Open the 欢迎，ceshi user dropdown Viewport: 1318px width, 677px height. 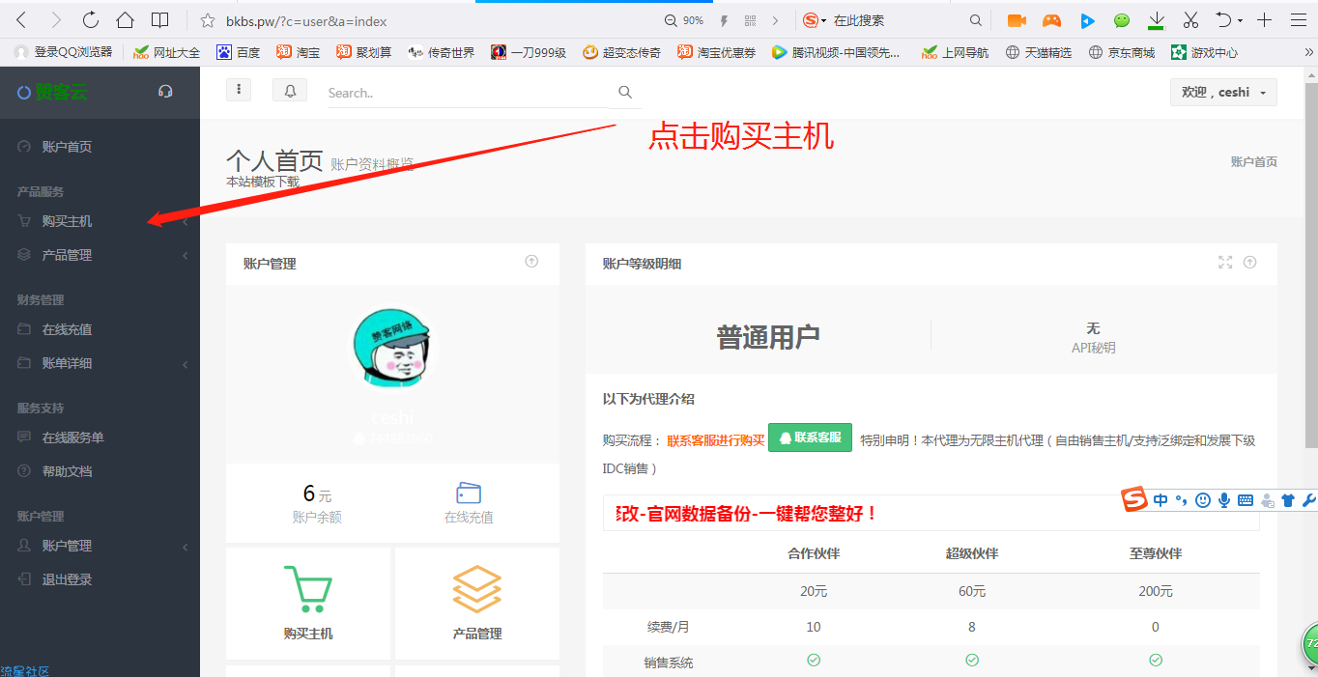1223,93
